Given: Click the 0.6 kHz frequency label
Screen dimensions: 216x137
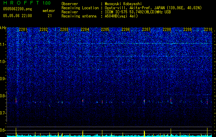Looking at the screenshot, I should pyautogui.click(x=3, y=130).
